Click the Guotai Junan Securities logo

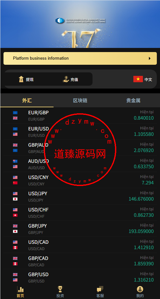tap(80, 21)
